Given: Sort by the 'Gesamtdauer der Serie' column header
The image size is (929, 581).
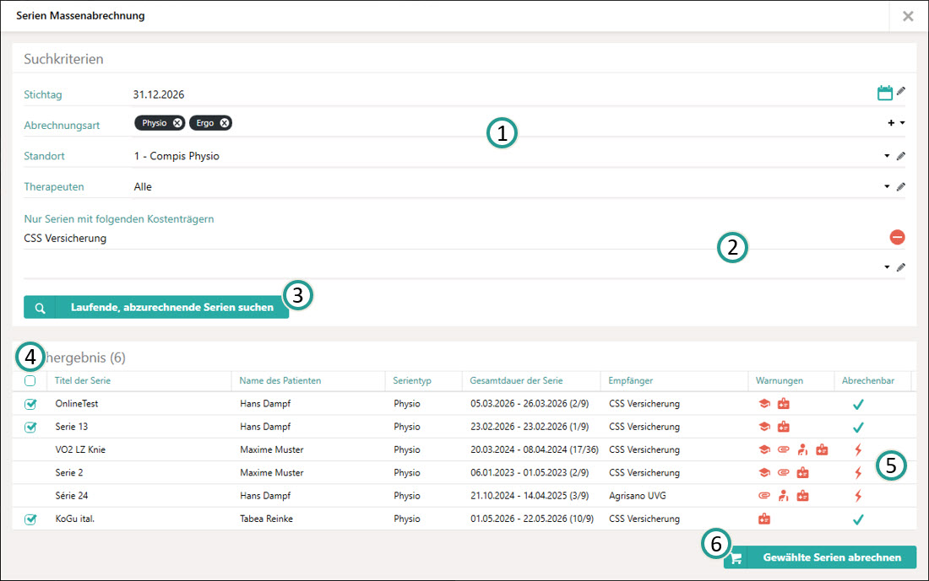Looking at the screenshot, I should (516, 381).
